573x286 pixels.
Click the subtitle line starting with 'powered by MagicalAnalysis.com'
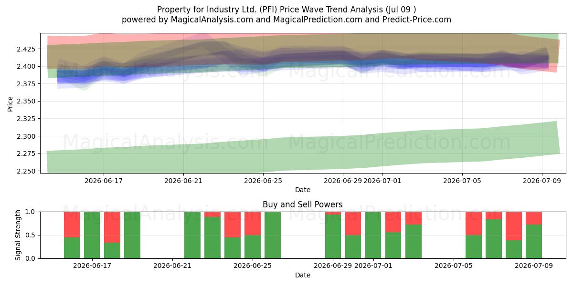pos(286,20)
